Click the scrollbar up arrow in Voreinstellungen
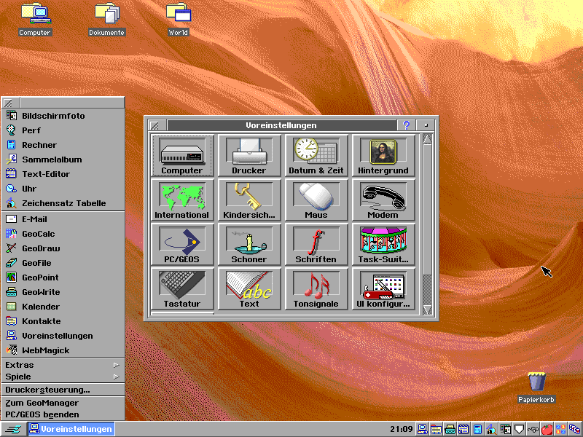The width and height of the screenshot is (583, 437). [x=428, y=140]
